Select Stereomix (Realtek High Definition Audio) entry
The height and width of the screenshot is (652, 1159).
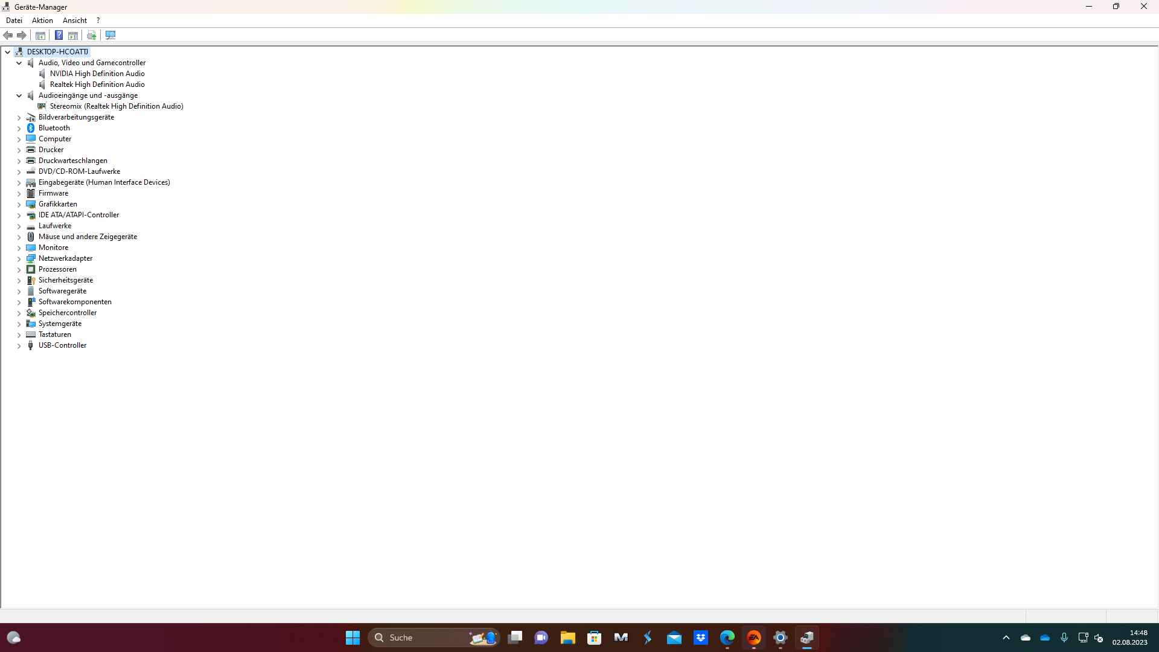point(117,106)
